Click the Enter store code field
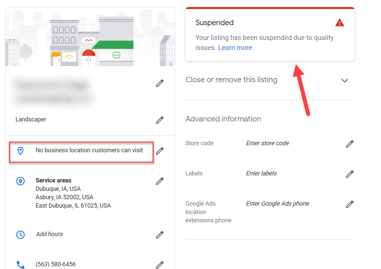Image resolution: width=381 pixels, height=269 pixels. [267, 143]
